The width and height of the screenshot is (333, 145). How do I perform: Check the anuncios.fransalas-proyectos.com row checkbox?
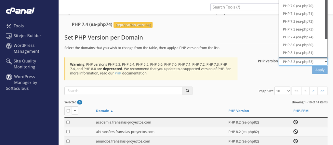(68, 141)
